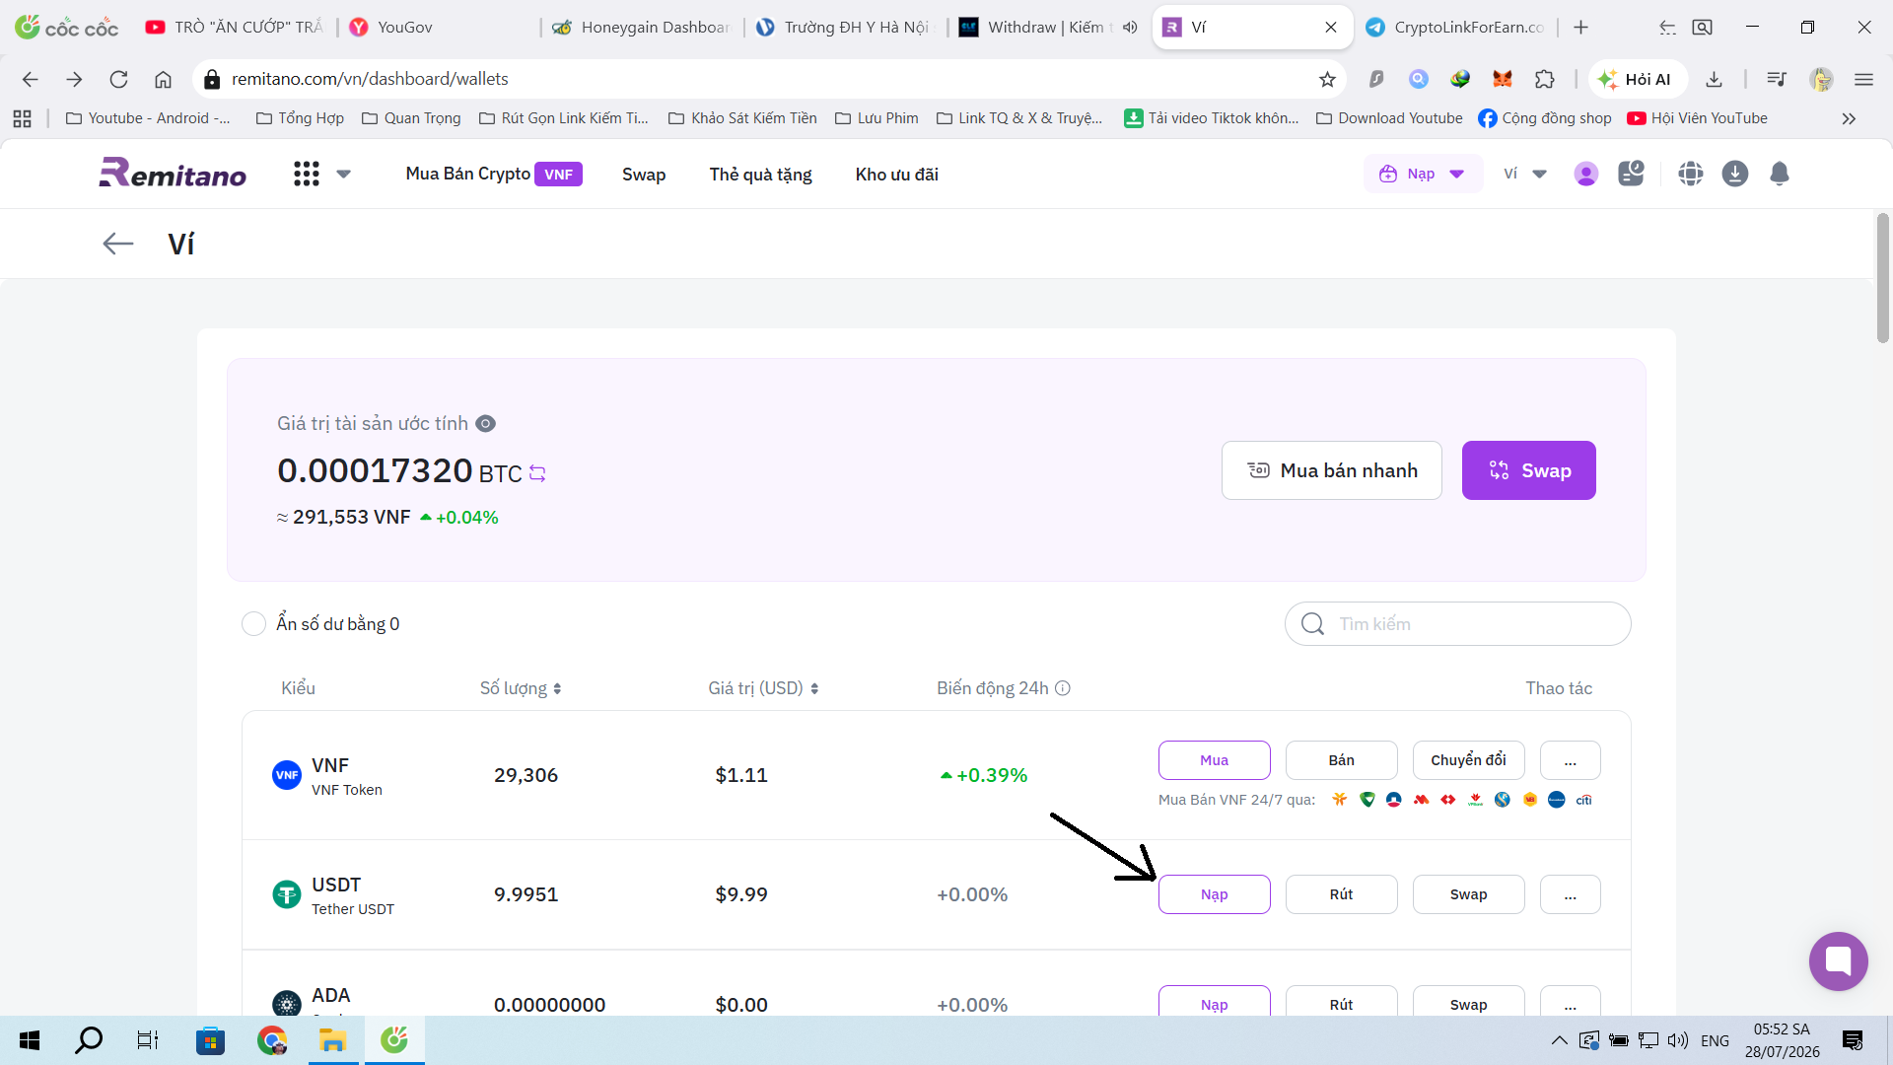Viewport: 1893px width, 1065px height.
Task: Switch to Honeygain Dashboard tab
Action: click(x=641, y=28)
